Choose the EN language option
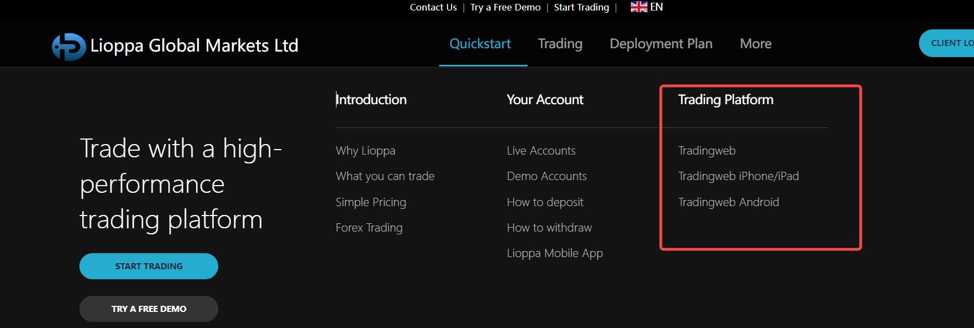Image resolution: width=974 pixels, height=328 pixels. 656,7
